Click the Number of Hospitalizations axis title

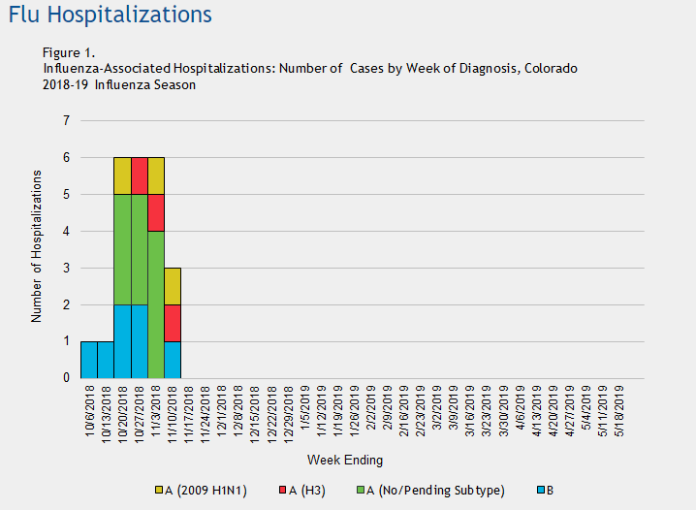pos(37,246)
